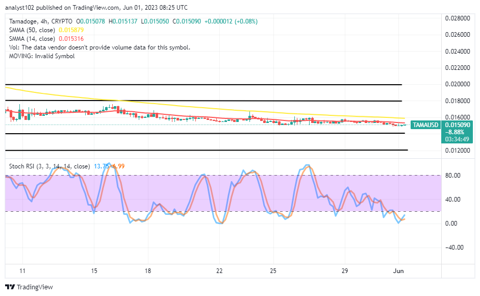This screenshot has height=296, width=480.
Task: Click the TradingView logo at bottom left
Action: (x=29, y=287)
